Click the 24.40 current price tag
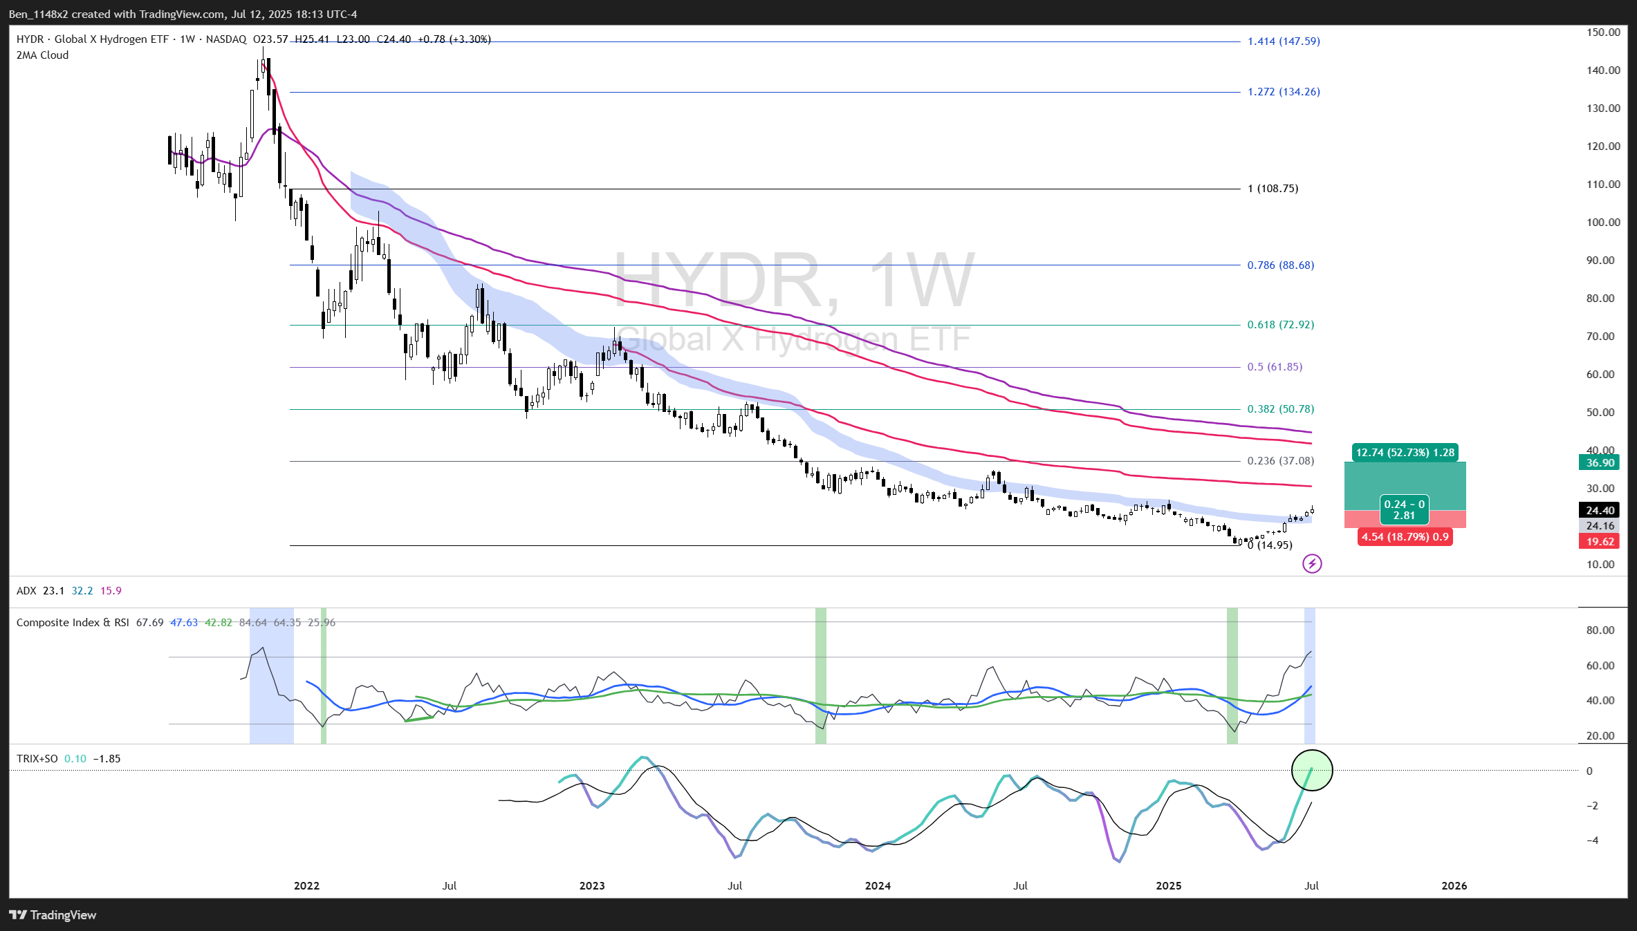 click(x=1599, y=511)
